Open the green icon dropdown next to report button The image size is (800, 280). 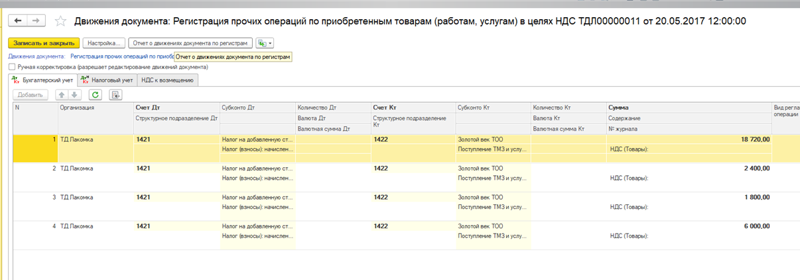(265, 43)
